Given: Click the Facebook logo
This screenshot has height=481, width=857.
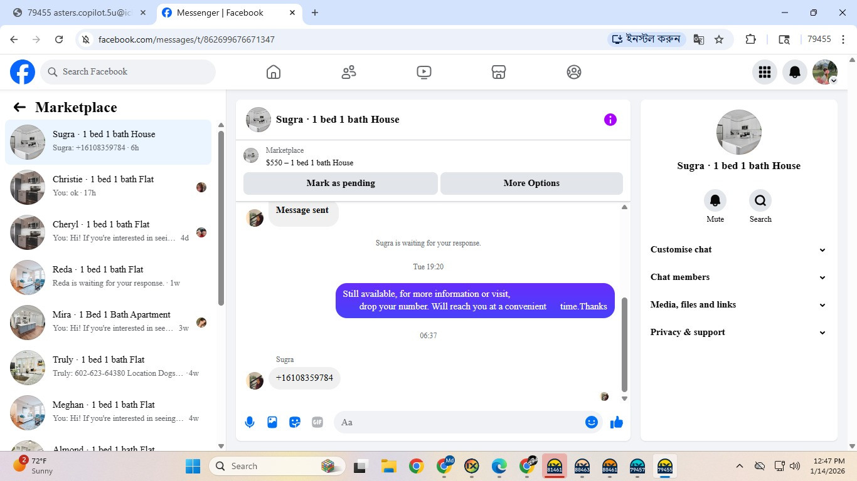Looking at the screenshot, I should tap(23, 72).
